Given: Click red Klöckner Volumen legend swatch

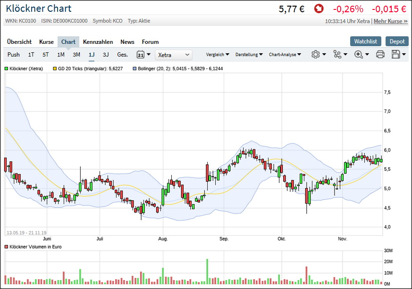Looking at the screenshot, I should [6, 247].
